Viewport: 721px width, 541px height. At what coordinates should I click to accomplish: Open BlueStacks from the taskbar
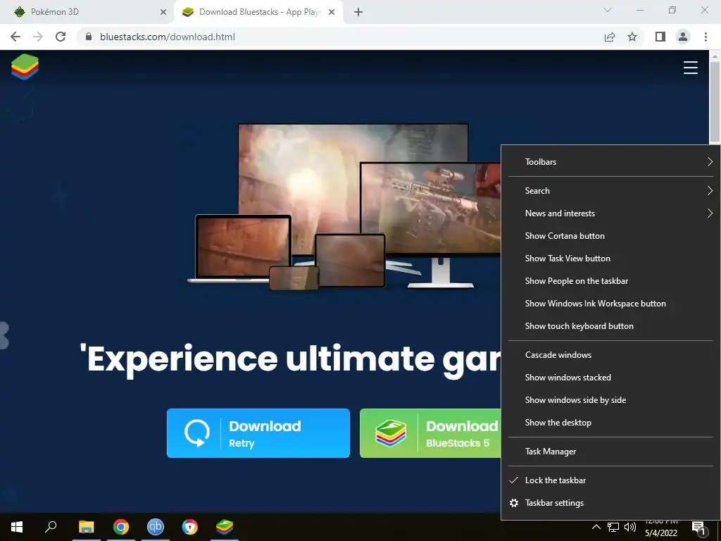pyautogui.click(x=225, y=527)
